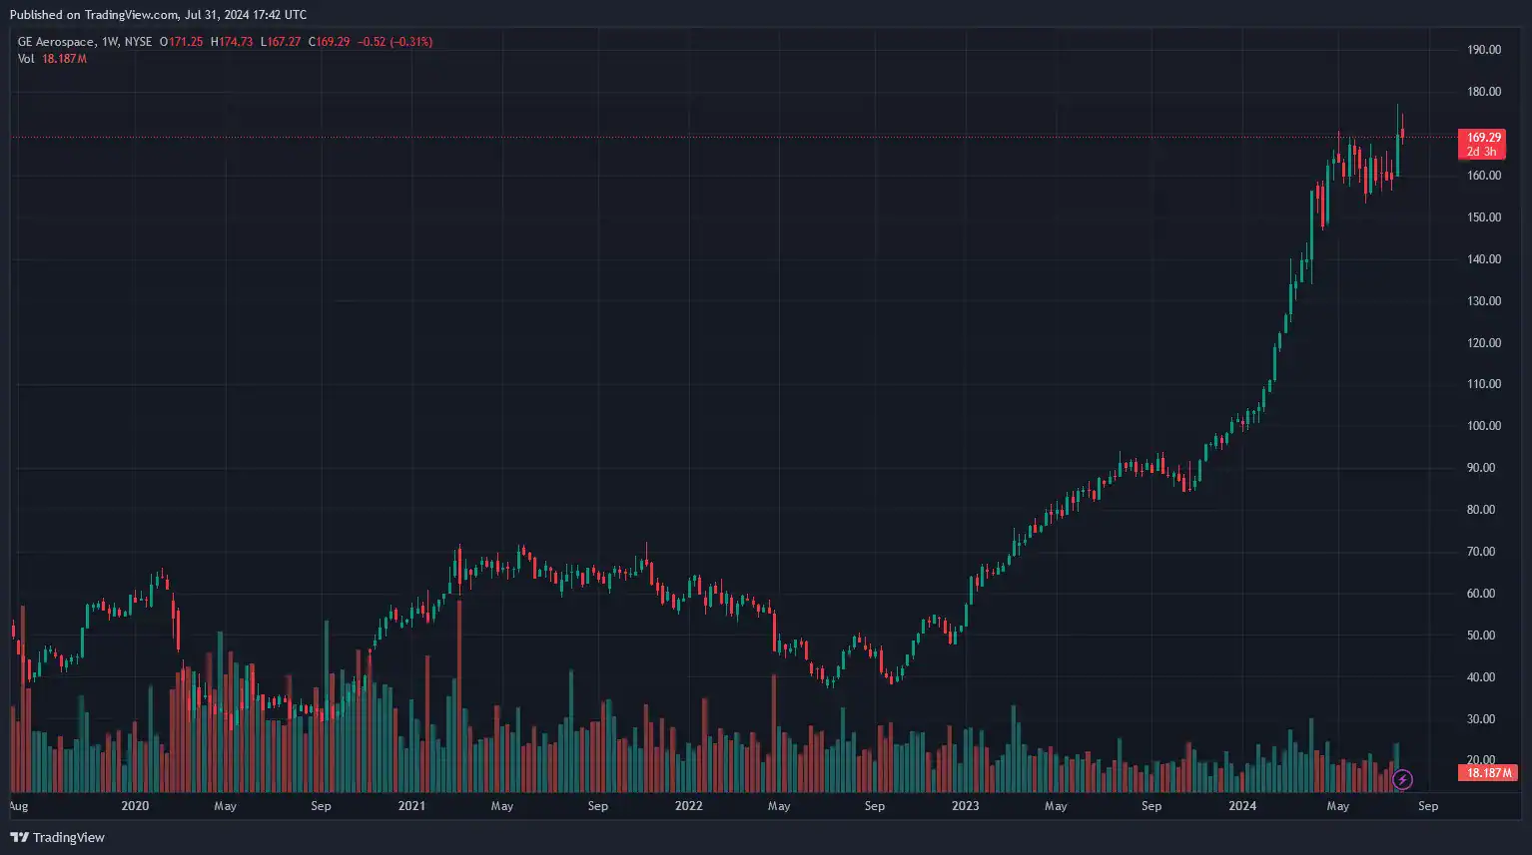Click the C169.29 close value in legend

329,42
